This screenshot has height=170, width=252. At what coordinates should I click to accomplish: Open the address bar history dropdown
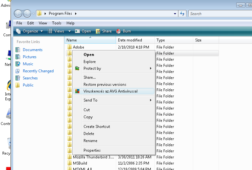pyautogui.click(x=175, y=13)
